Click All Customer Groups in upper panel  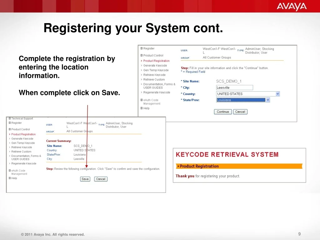pos(217,57)
